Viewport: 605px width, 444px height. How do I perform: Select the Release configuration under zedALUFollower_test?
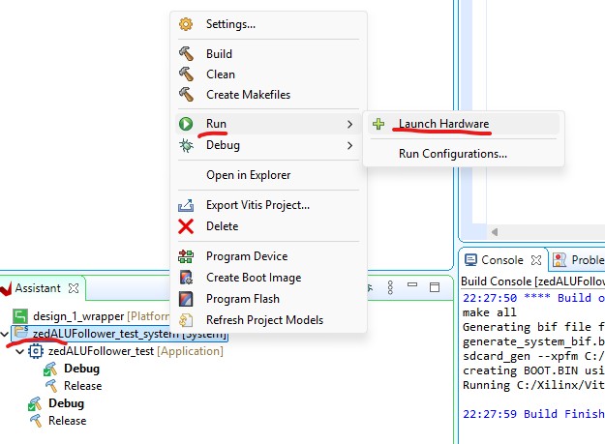click(82, 386)
